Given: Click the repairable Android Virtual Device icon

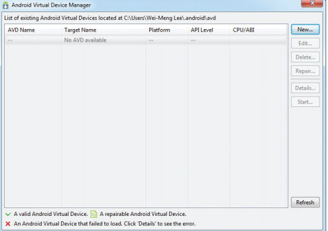Looking at the screenshot, I should tap(94, 214).
